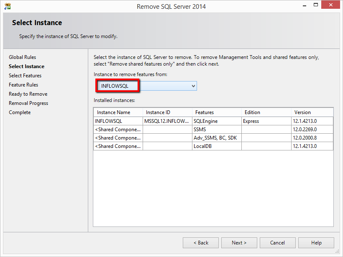Click the LocalDB features cell

click(217, 146)
